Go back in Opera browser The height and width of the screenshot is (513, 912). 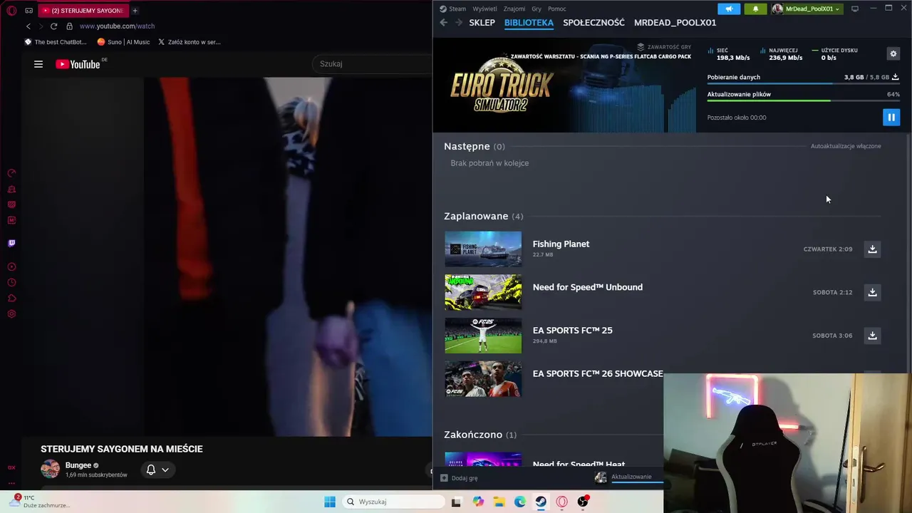click(x=28, y=26)
